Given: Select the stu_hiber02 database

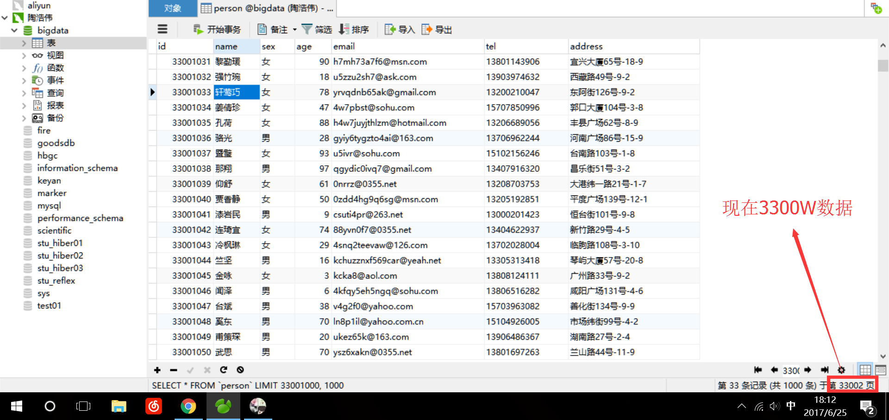Looking at the screenshot, I should click(x=60, y=256).
